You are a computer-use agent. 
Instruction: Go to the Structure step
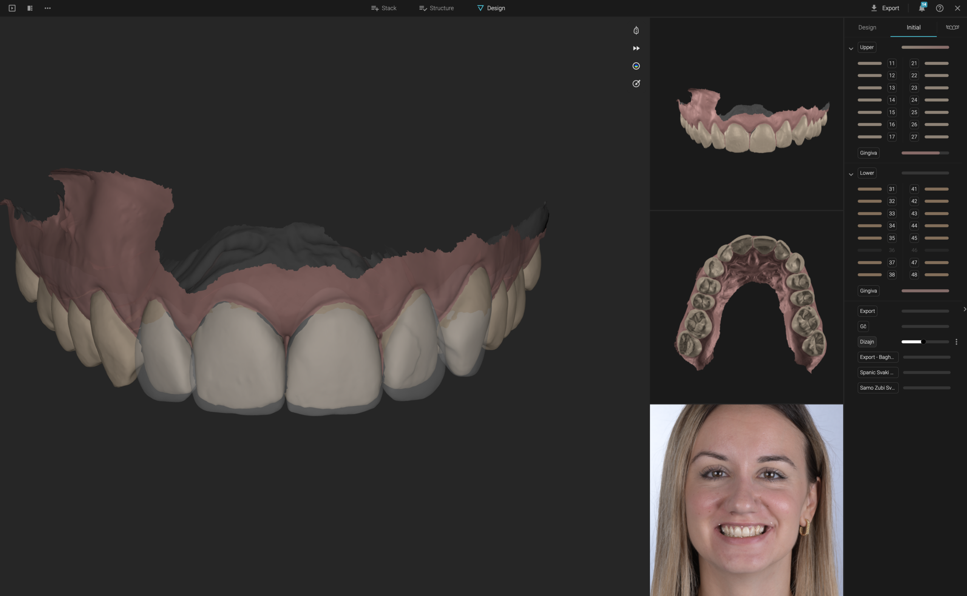coord(436,8)
